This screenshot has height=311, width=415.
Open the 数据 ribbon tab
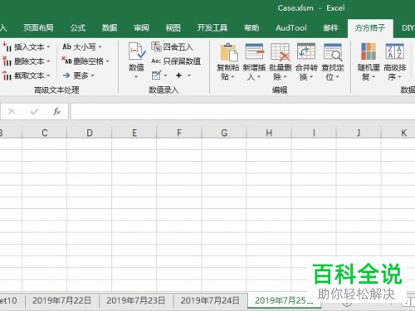point(110,27)
